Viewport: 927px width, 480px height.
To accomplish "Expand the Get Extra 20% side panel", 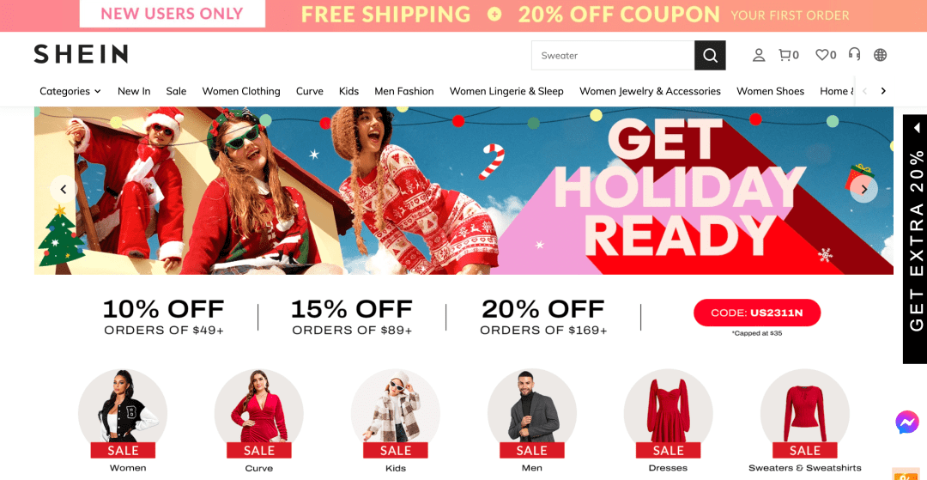I will 915,239.
